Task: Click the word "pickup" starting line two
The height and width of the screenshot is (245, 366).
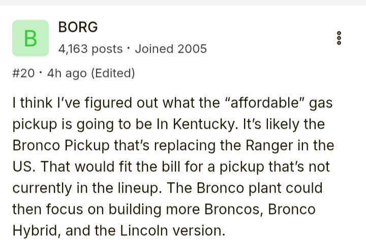Action: point(30,124)
